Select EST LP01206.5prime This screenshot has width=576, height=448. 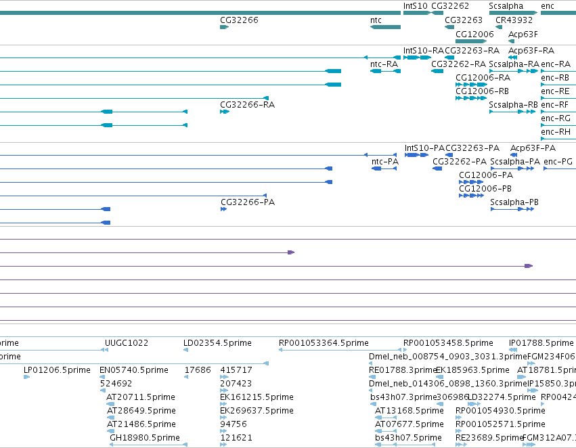point(57,370)
